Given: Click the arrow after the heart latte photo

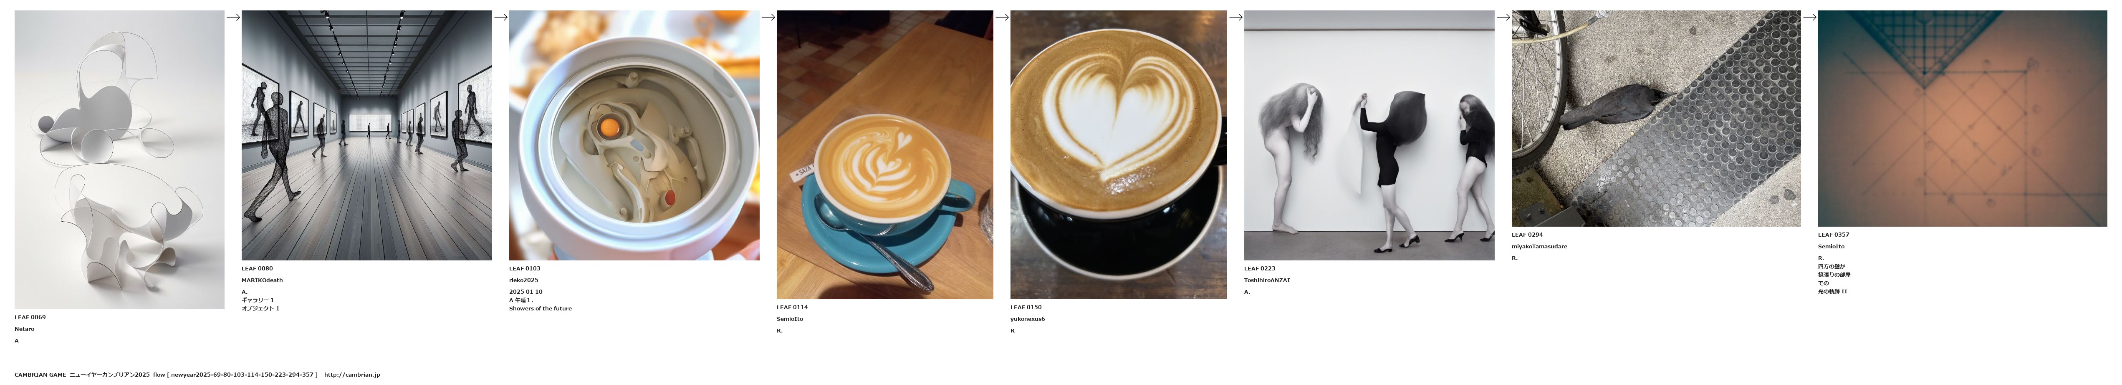Looking at the screenshot, I should (1235, 17).
